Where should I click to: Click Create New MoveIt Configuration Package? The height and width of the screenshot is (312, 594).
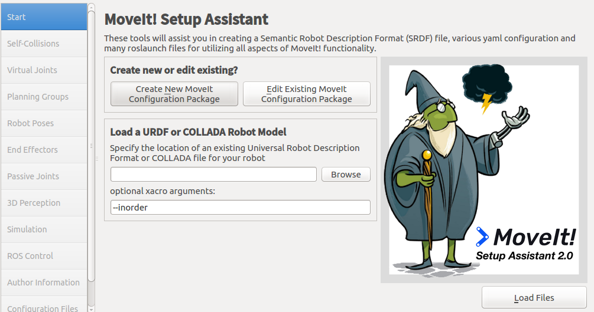pos(174,94)
